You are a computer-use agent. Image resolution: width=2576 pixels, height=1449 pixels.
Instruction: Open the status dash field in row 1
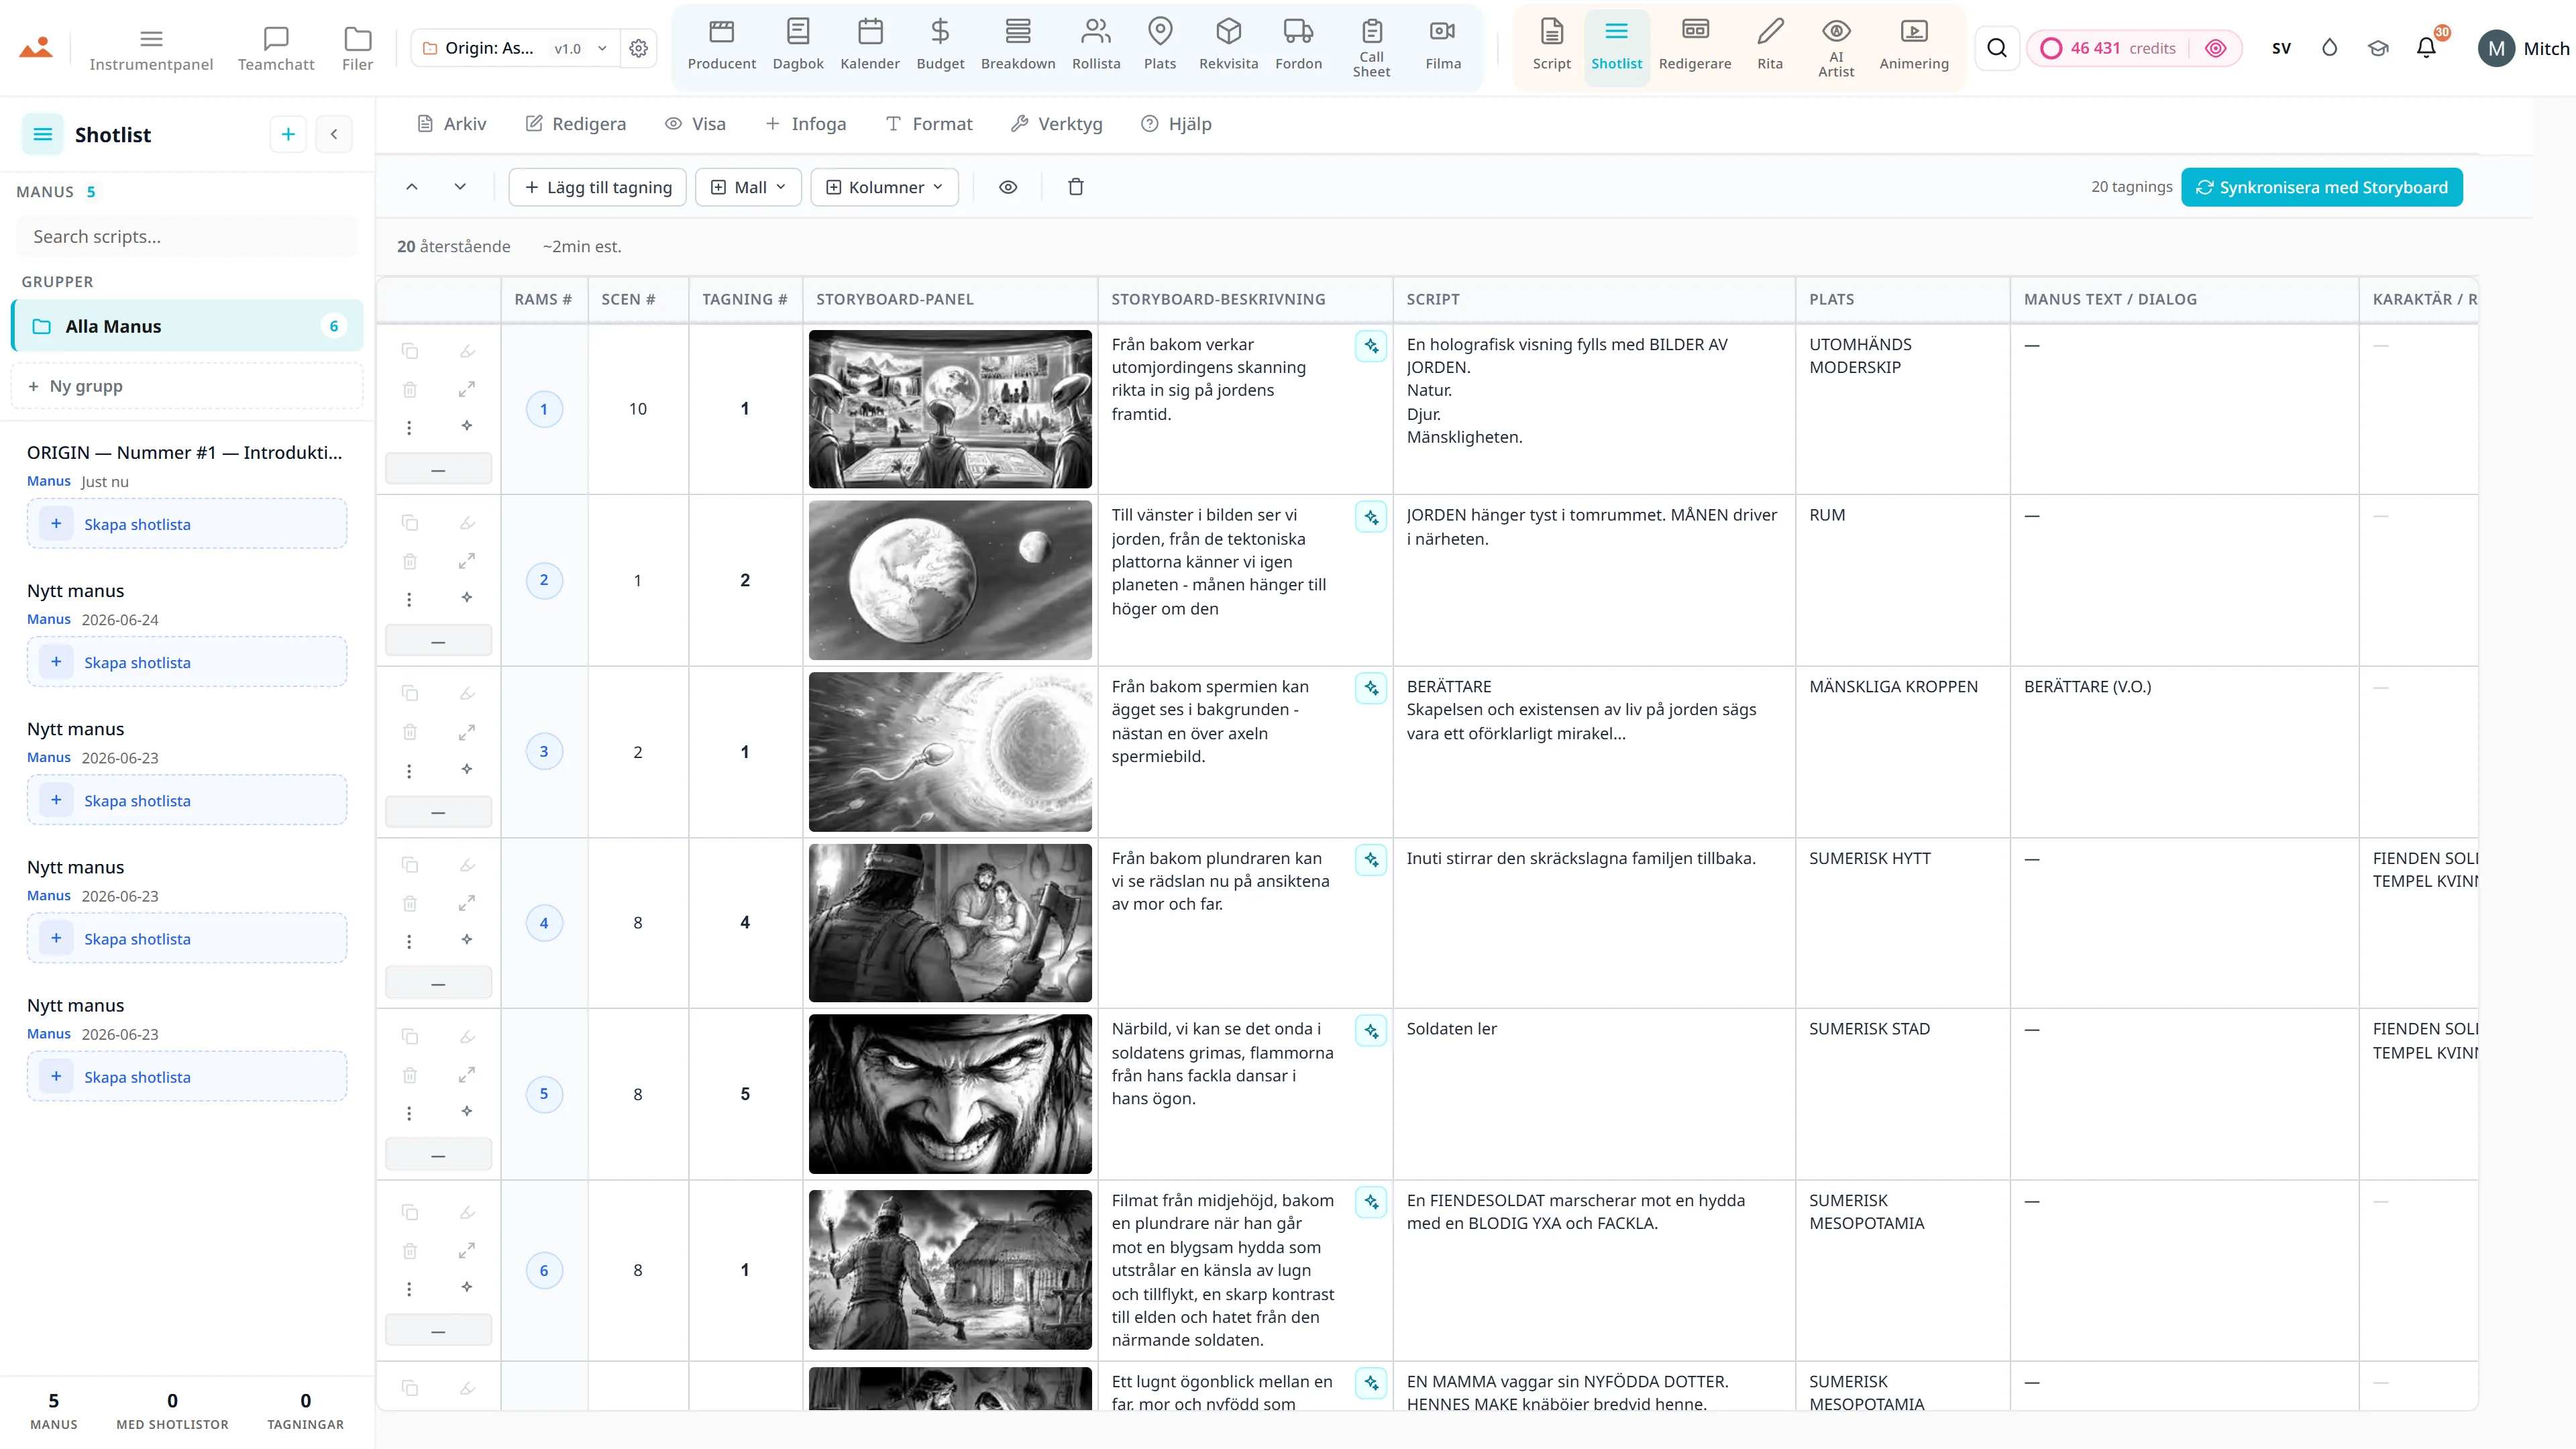(x=438, y=469)
